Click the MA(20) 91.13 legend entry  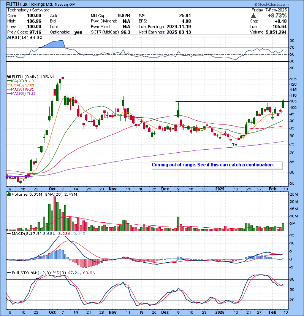coord(21,81)
